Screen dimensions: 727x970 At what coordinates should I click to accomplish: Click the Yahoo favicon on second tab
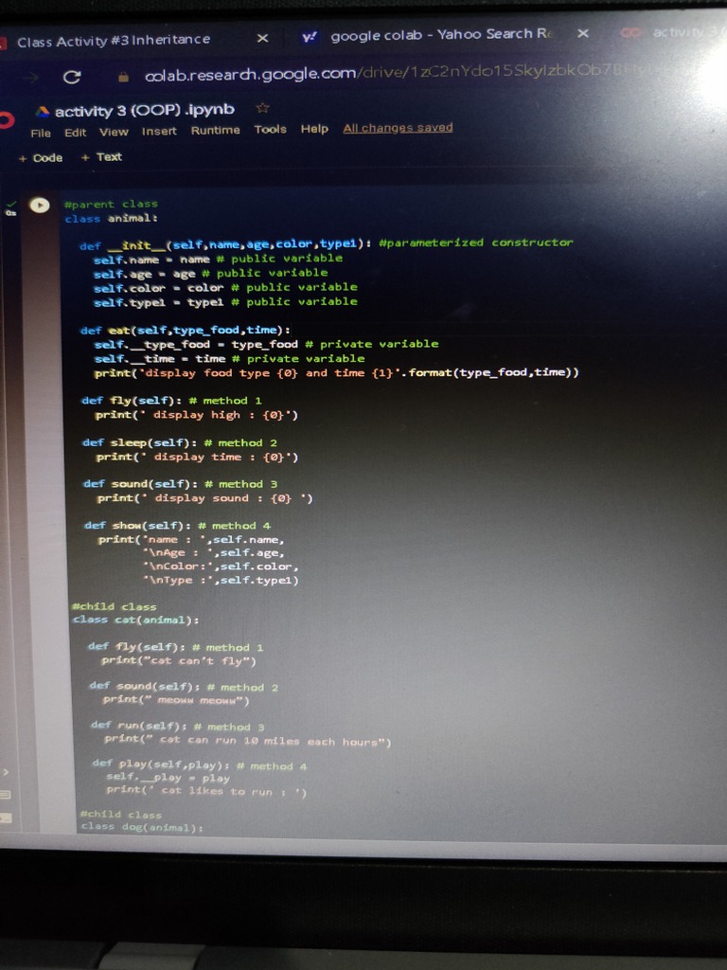tap(310, 37)
